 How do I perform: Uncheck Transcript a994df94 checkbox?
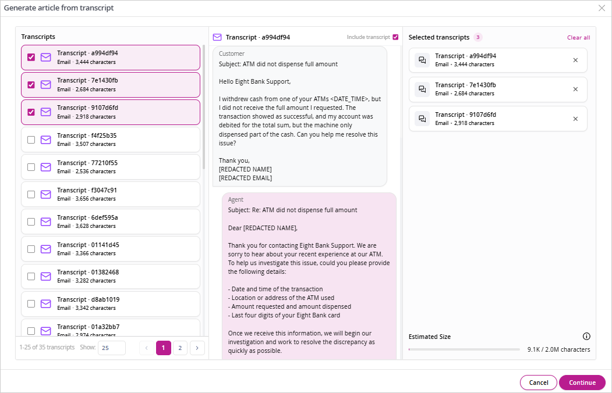pos(31,57)
